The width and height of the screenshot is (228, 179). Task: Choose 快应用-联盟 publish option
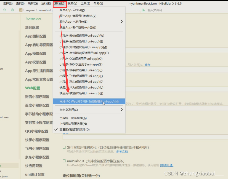89,93
